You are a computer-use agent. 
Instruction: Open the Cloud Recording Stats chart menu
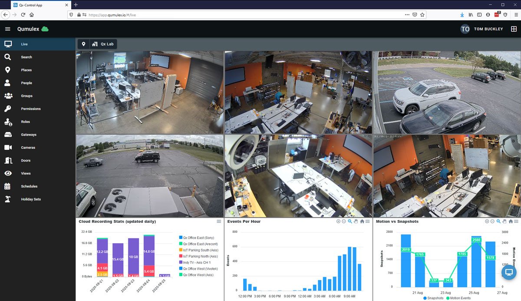219,222
